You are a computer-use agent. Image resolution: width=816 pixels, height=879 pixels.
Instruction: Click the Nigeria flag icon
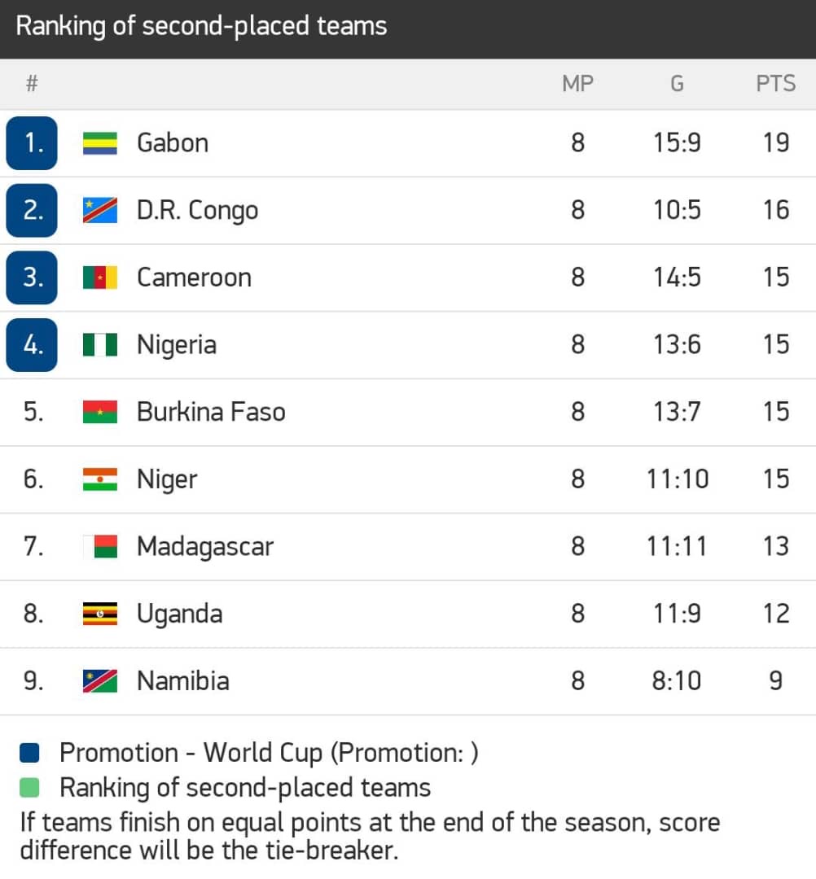pyautogui.click(x=100, y=345)
